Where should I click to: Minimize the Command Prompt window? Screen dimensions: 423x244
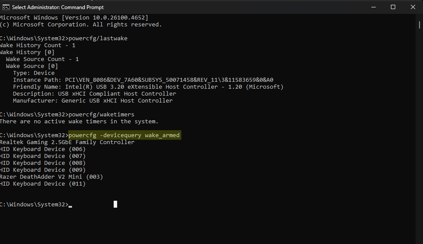pos(374,7)
